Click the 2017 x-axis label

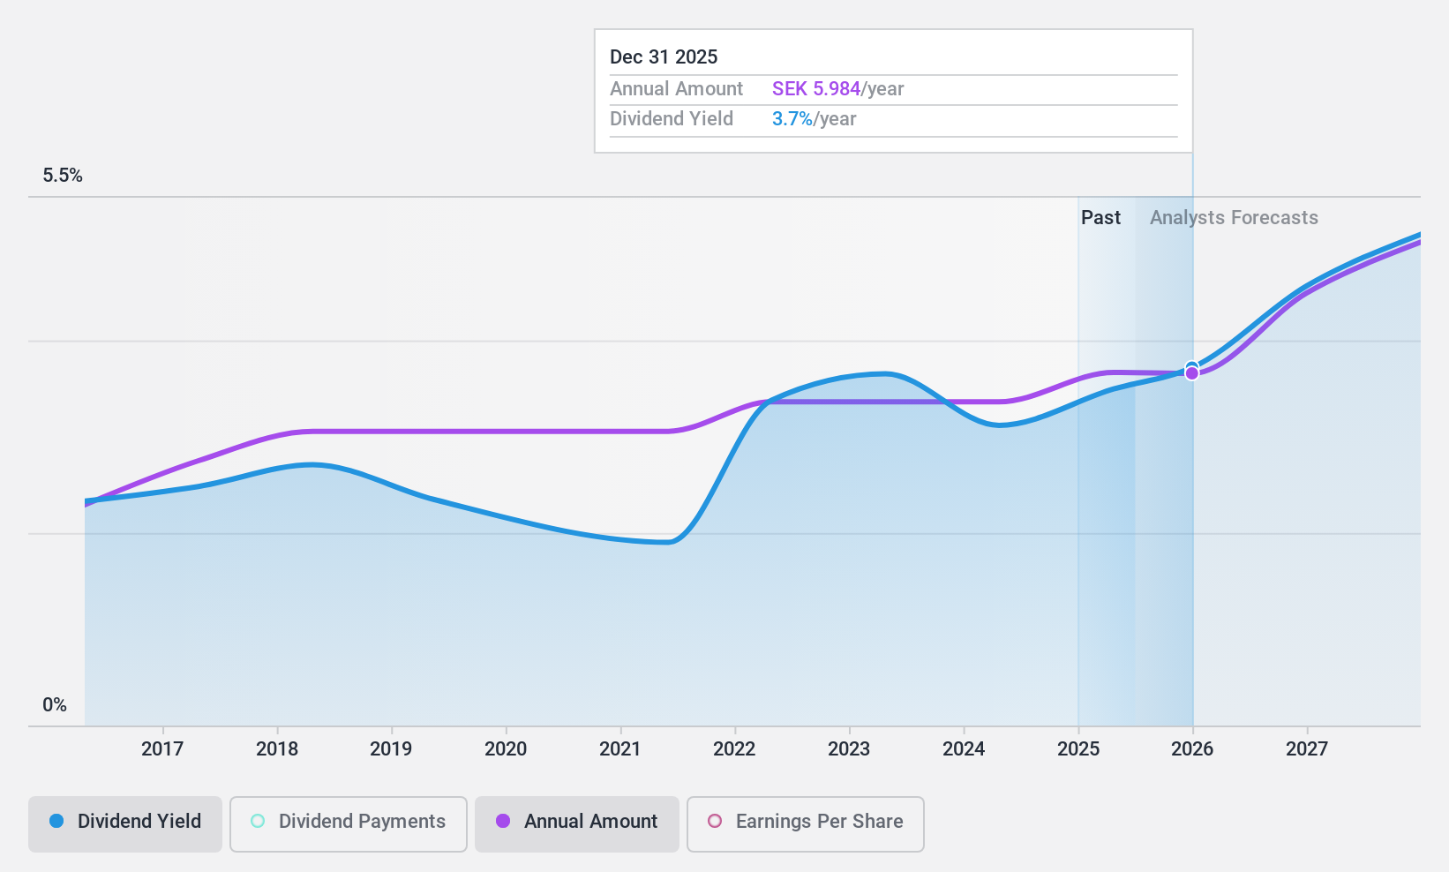click(x=162, y=749)
